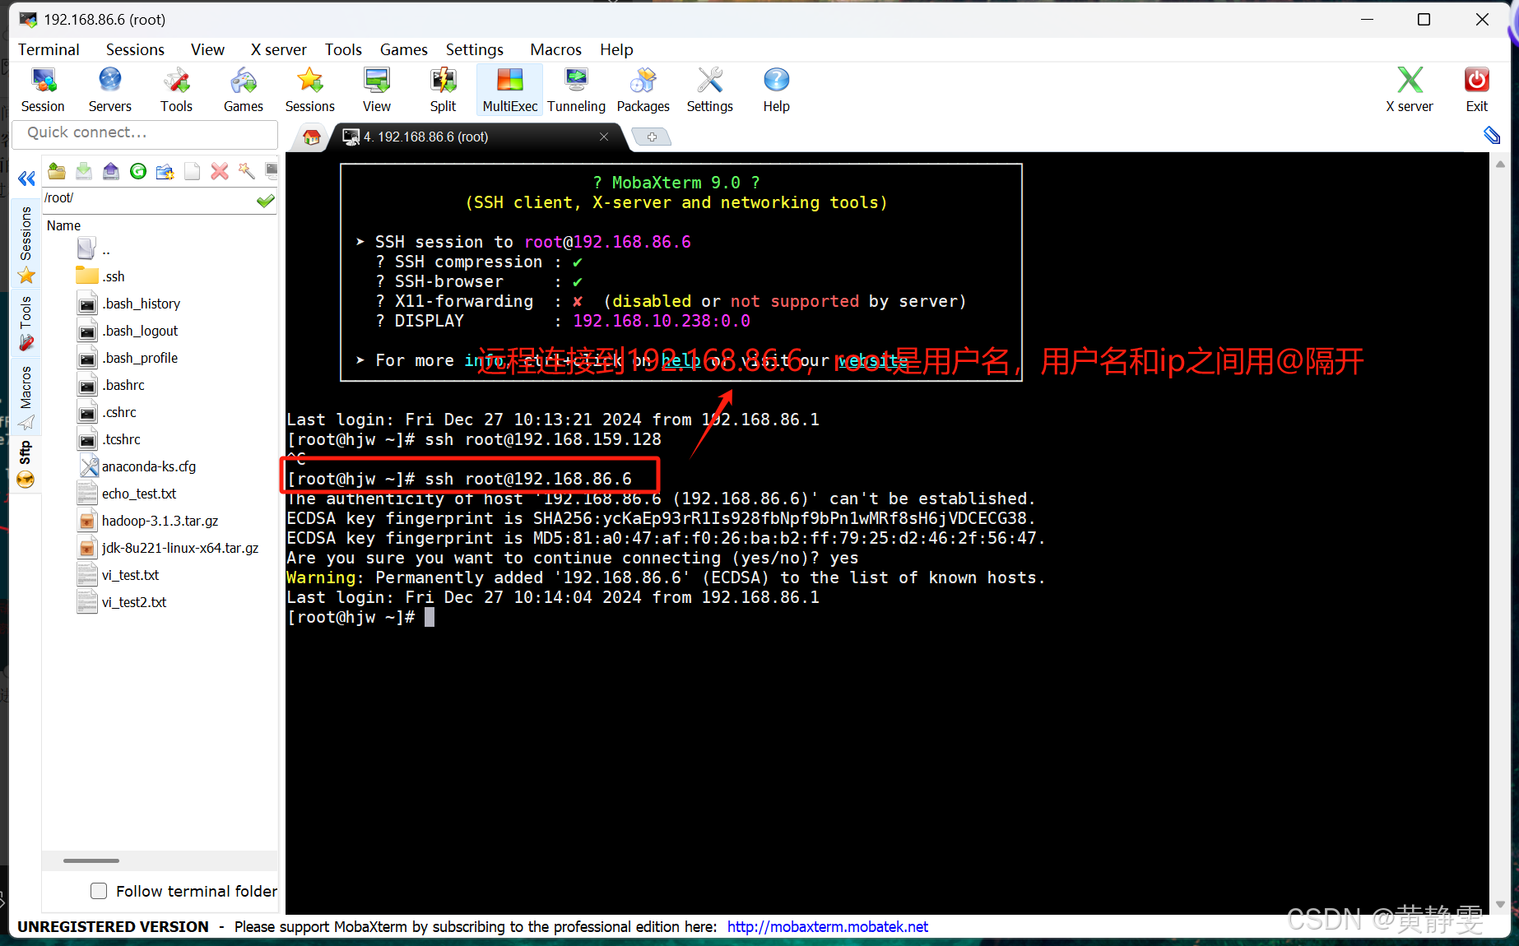
Task: Select vi_test.txt file
Action: 118,575
